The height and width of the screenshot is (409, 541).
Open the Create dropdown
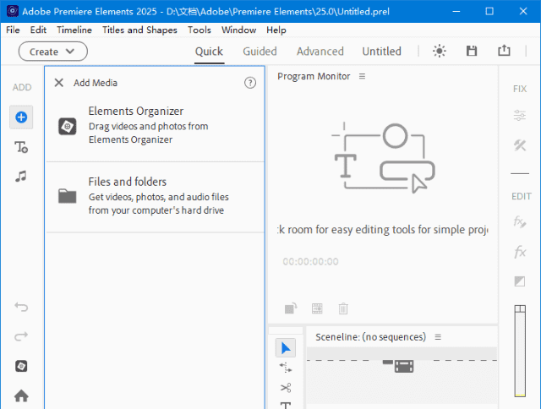click(x=52, y=52)
